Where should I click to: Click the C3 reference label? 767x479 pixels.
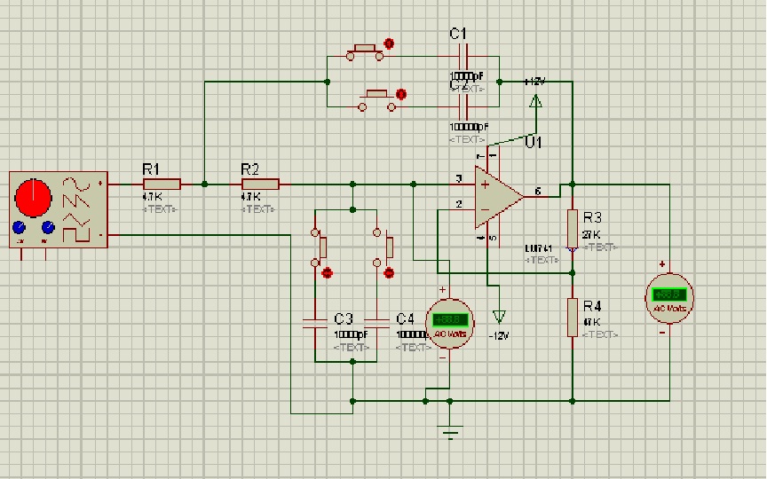pyautogui.click(x=344, y=318)
